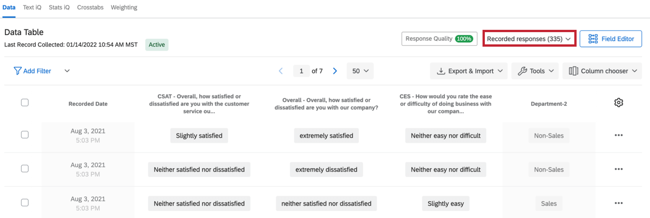Click the table settings gear icon

619,102
